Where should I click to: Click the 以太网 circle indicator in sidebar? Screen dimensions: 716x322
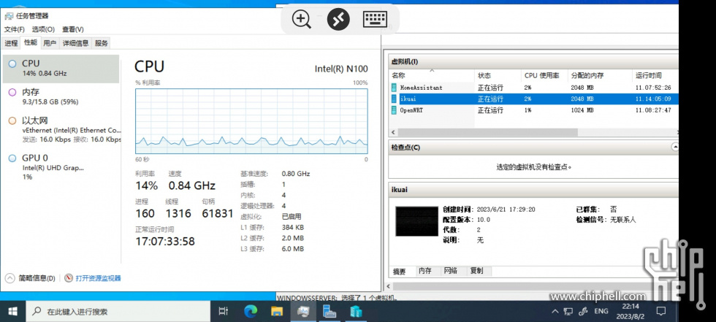click(12, 121)
